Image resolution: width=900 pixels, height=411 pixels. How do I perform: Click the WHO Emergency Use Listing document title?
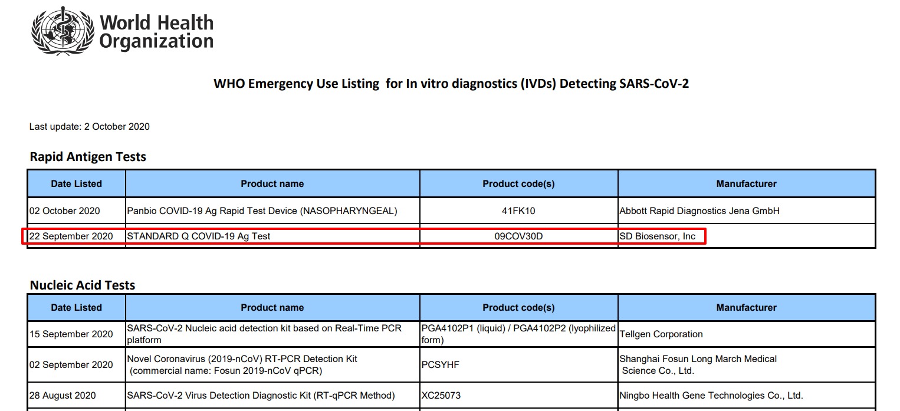451,83
